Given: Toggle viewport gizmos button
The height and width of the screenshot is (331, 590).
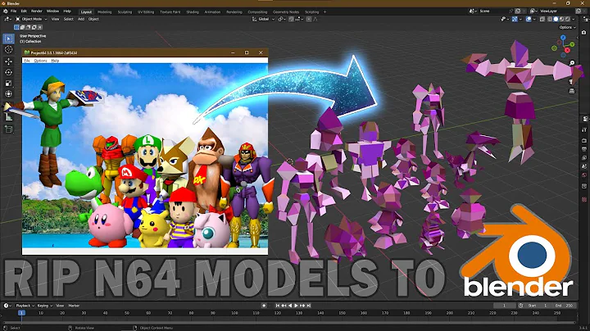Looking at the screenshot, I should tap(515, 19).
